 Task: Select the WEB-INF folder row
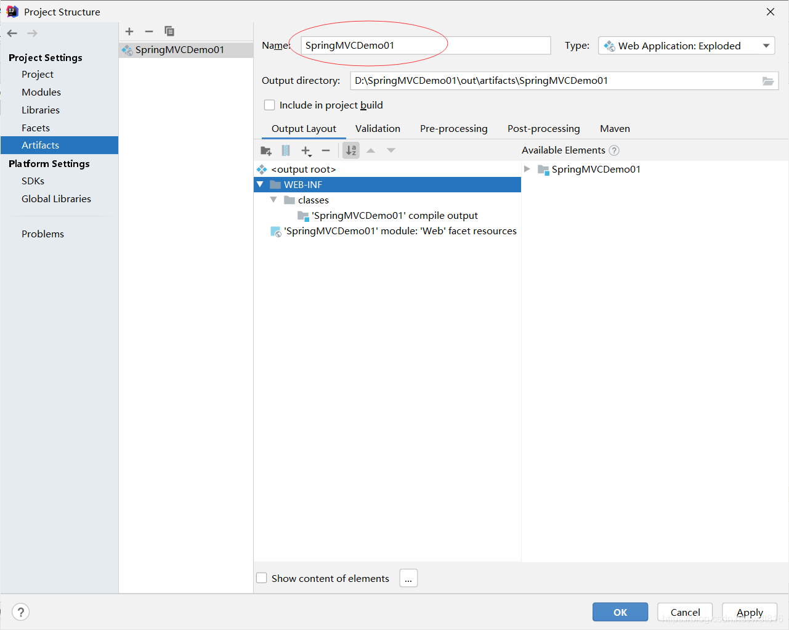tap(387, 184)
